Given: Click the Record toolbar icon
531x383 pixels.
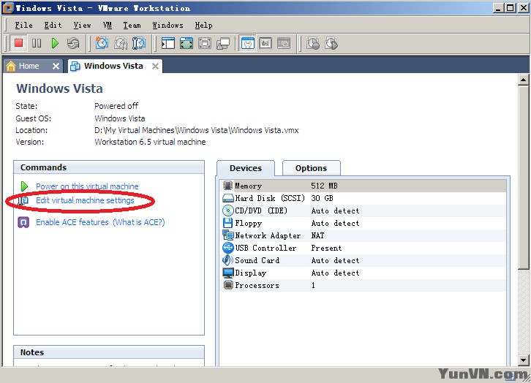Looking at the screenshot, I should pos(313,43).
